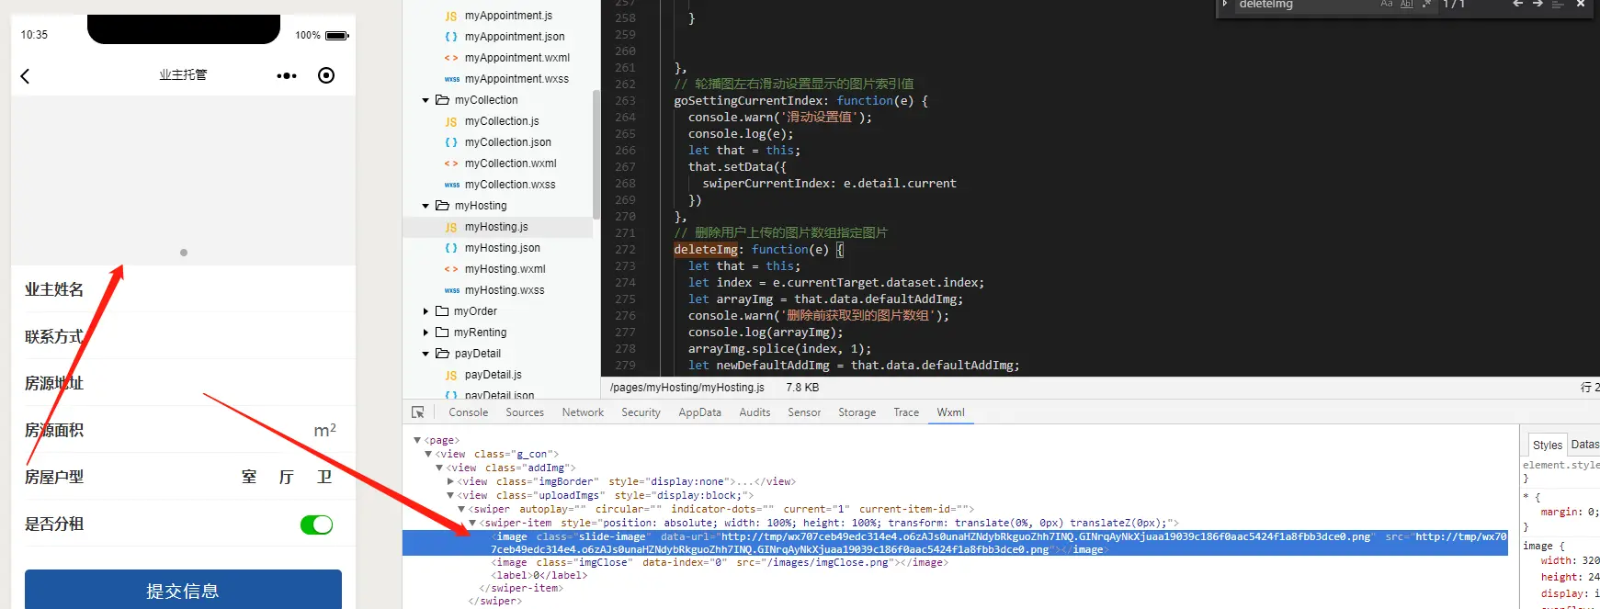Open myHosting.wxss file

(x=505, y=290)
